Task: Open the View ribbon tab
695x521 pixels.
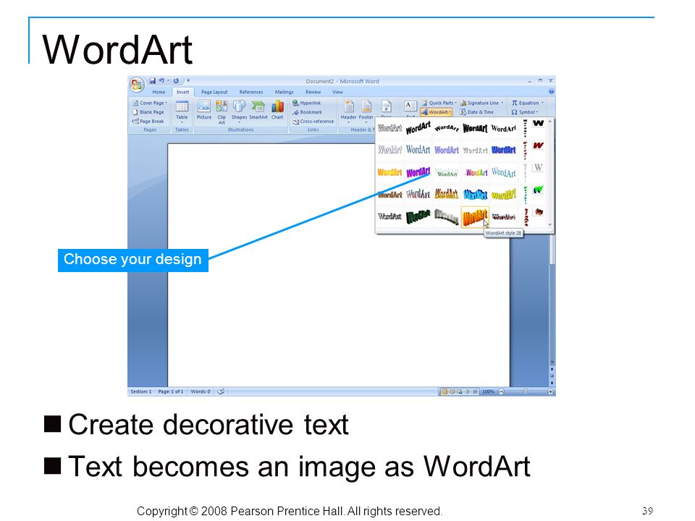Action: [338, 92]
